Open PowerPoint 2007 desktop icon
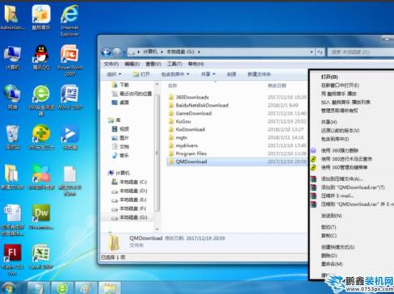This screenshot has width=394, height=294. [69, 60]
